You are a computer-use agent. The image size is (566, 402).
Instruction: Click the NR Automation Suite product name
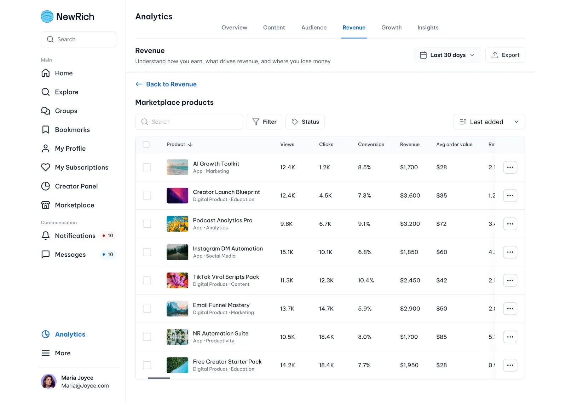(220, 333)
